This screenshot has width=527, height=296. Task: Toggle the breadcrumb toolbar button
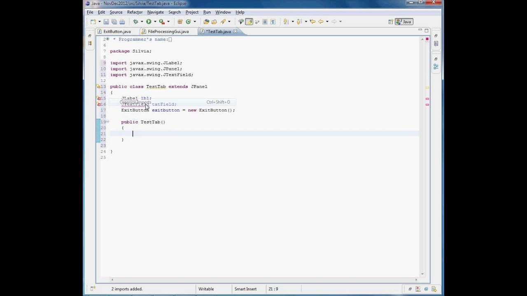241,21
